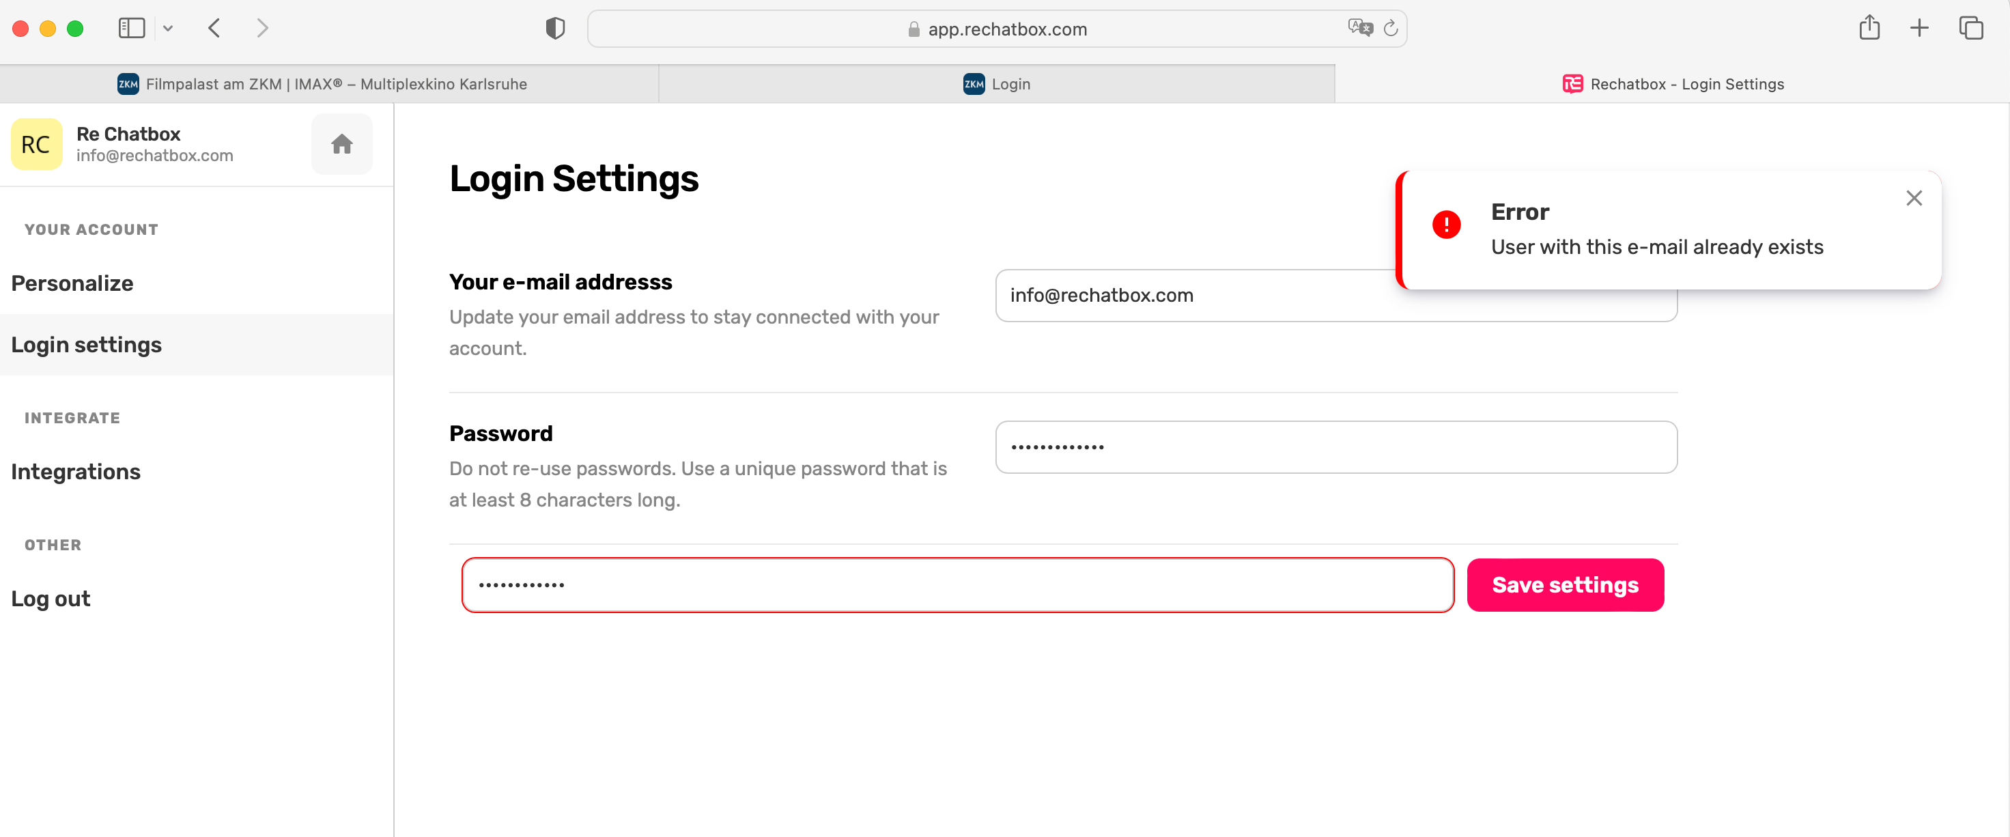The width and height of the screenshot is (2010, 837).
Task: Click the home icon button in sidebar
Action: pos(342,143)
